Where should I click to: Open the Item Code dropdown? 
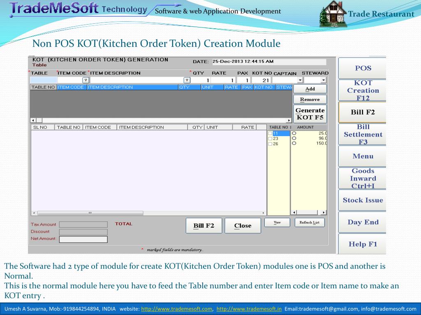pyautogui.click(x=86, y=80)
